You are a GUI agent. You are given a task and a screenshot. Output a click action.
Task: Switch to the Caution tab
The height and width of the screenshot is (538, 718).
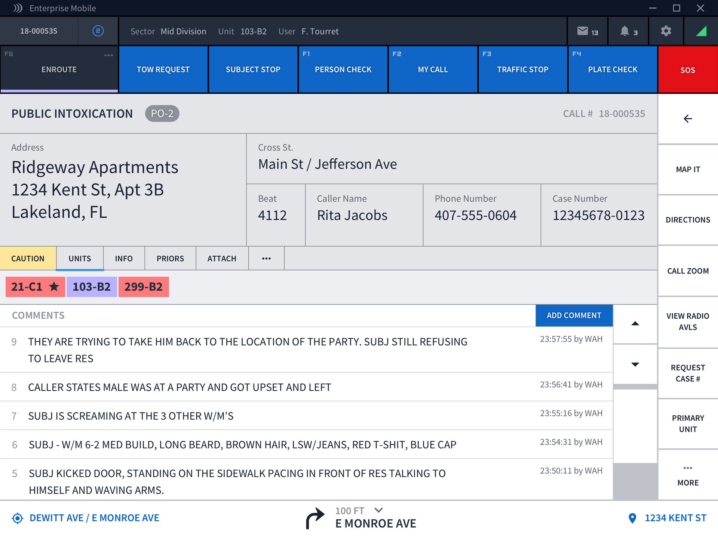[x=28, y=259]
